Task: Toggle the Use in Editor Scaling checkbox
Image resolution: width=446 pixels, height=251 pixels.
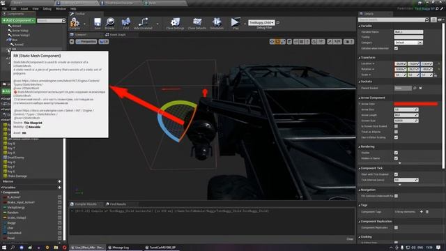Action: [x=396, y=137]
